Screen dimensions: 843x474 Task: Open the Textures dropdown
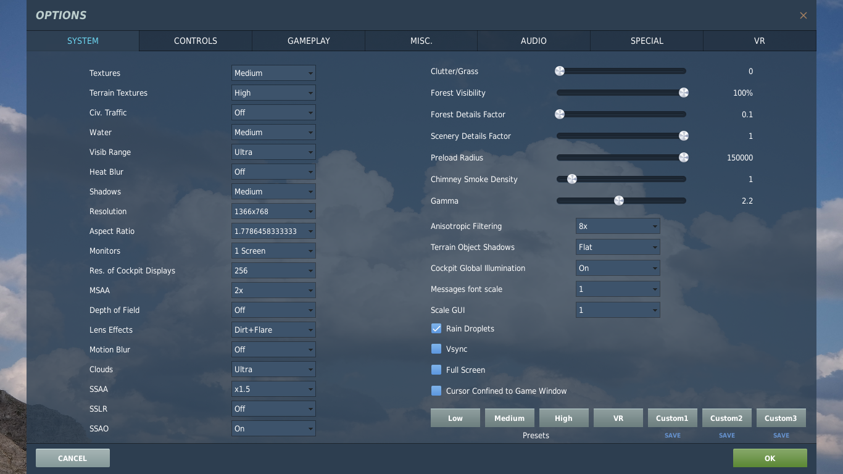click(x=273, y=73)
